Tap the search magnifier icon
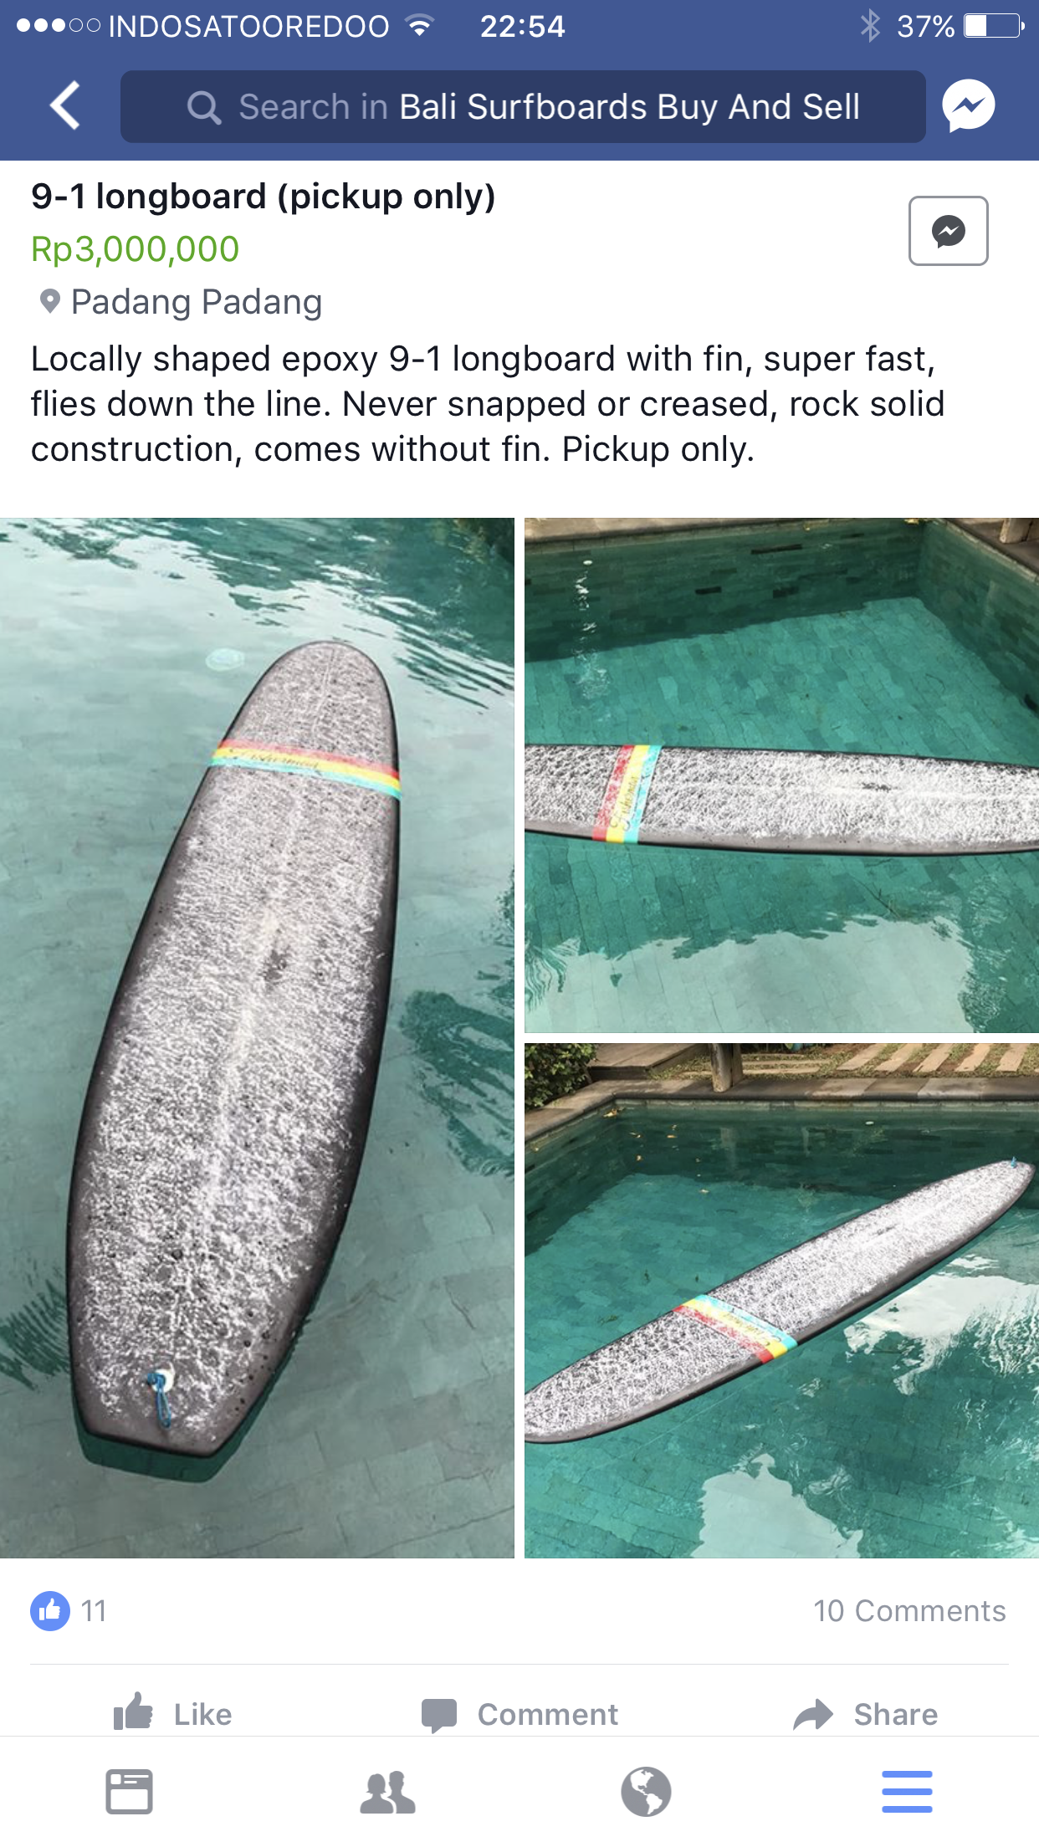 click(x=203, y=108)
